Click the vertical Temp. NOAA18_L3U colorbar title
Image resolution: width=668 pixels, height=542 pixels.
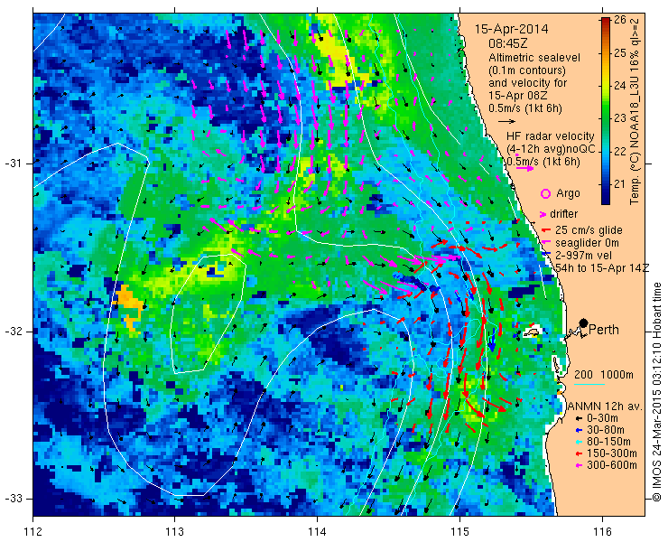pyautogui.click(x=635, y=112)
